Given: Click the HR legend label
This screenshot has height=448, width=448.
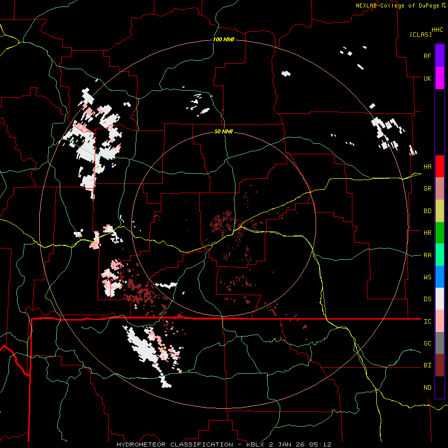Looking at the screenshot, I should tap(427, 233).
